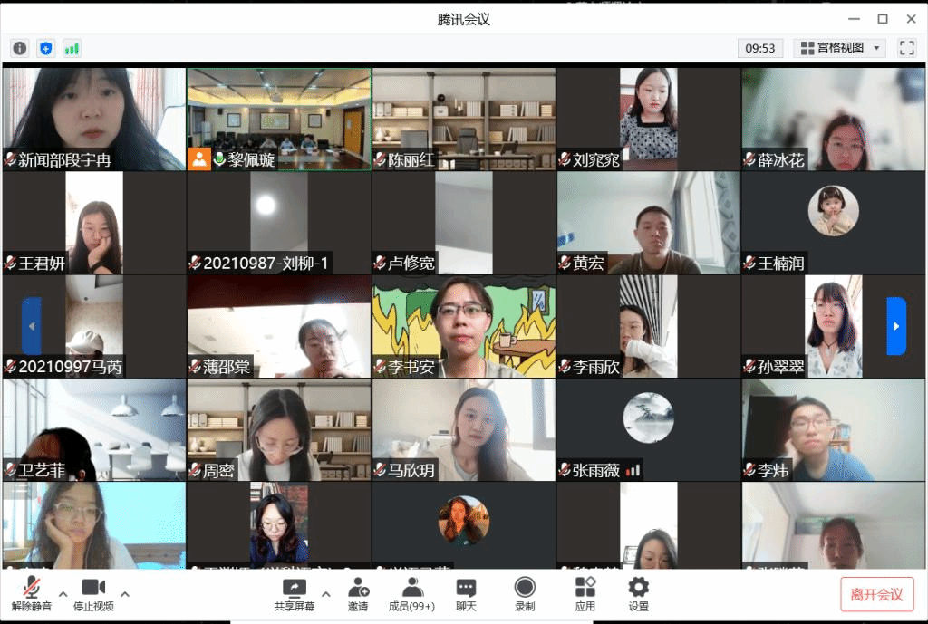Image resolution: width=928 pixels, height=624 pixels.
Task: Click the blue security shield icon
Action: [x=45, y=48]
